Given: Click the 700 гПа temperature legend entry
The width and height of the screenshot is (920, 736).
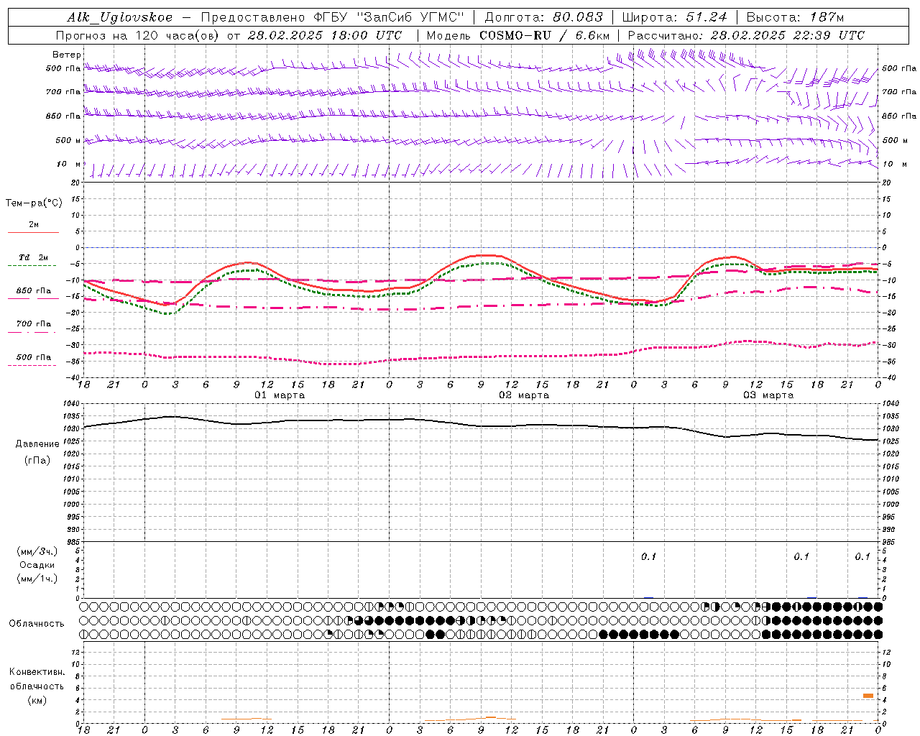Looking at the screenshot, I should (34, 324).
